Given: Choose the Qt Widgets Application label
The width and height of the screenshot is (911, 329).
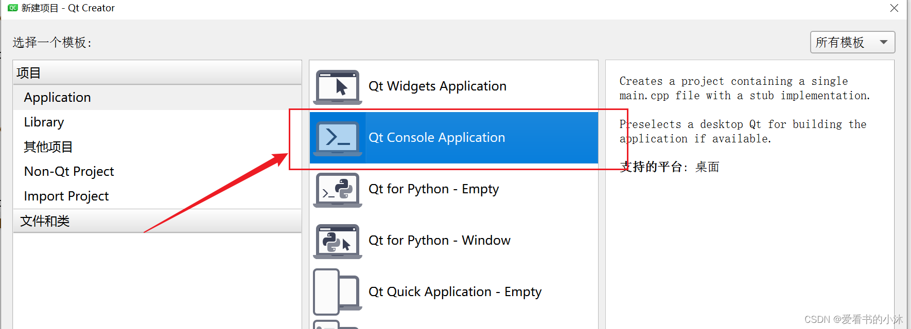Looking at the screenshot, I should 437,86.
